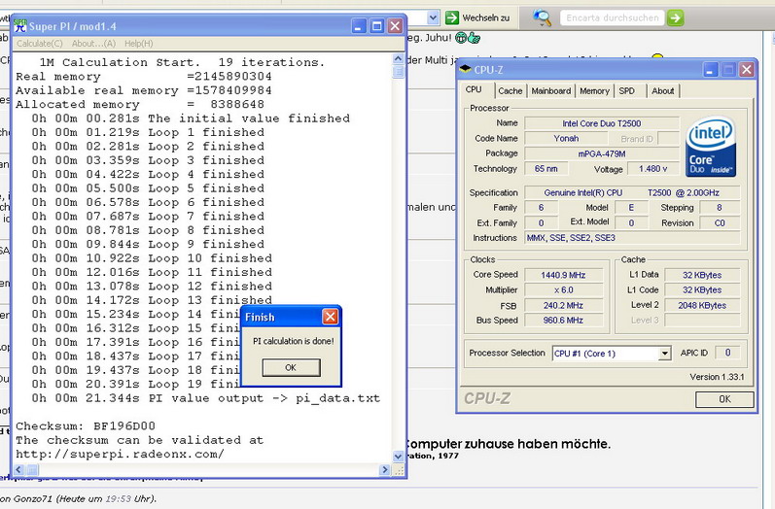This screenshot has width=775, height=509.
Task: Click the Package value mPGA-479M
Action: pos(602,153)
